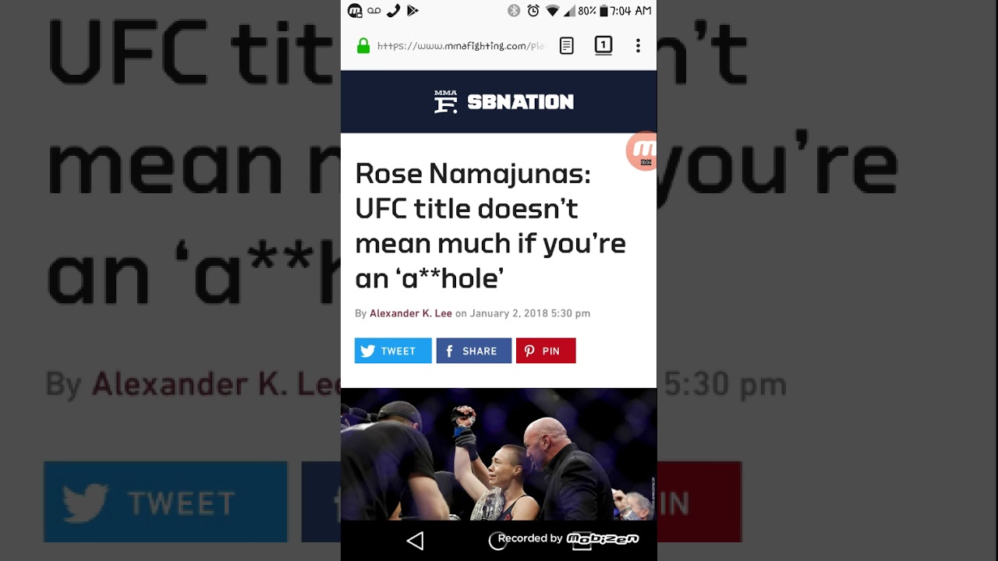The image size is (998, 561).
Task: Tap the Android home circle button
Action: 497,541
